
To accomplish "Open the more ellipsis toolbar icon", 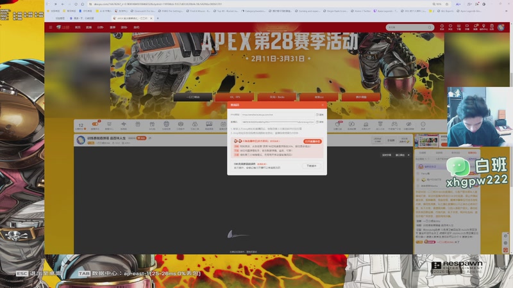I will tap(423, 125).
